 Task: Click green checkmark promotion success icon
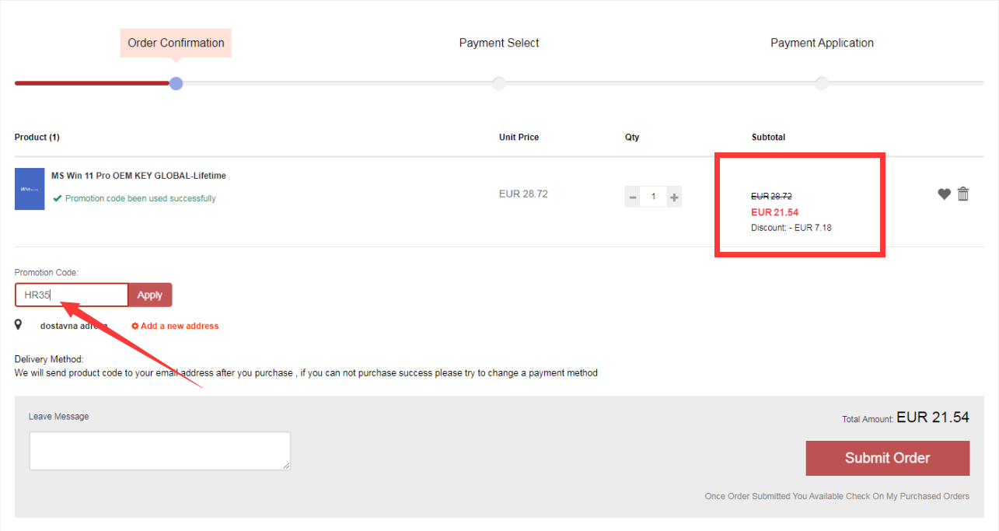pos(58,198)
